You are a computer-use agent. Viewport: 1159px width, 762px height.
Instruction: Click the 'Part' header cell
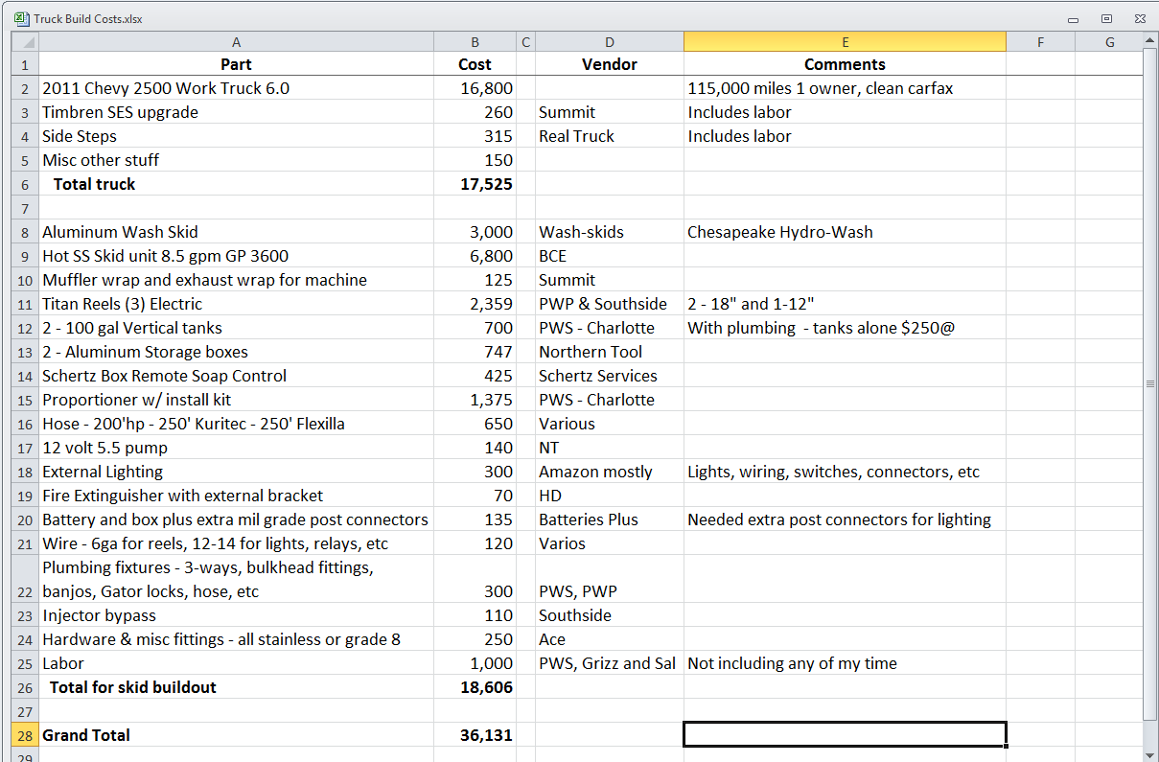point(236,64)
